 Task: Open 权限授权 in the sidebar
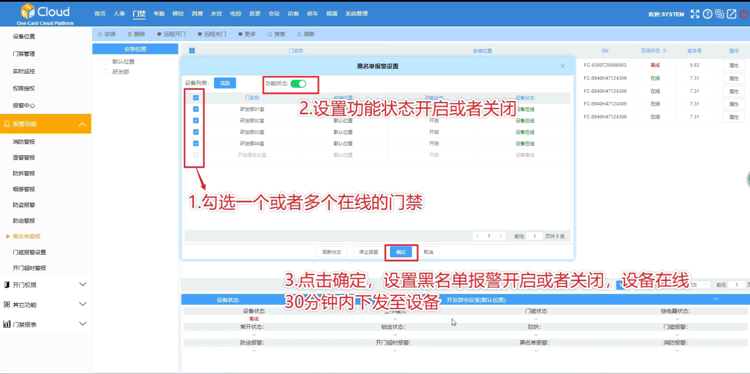click(24, 89)
